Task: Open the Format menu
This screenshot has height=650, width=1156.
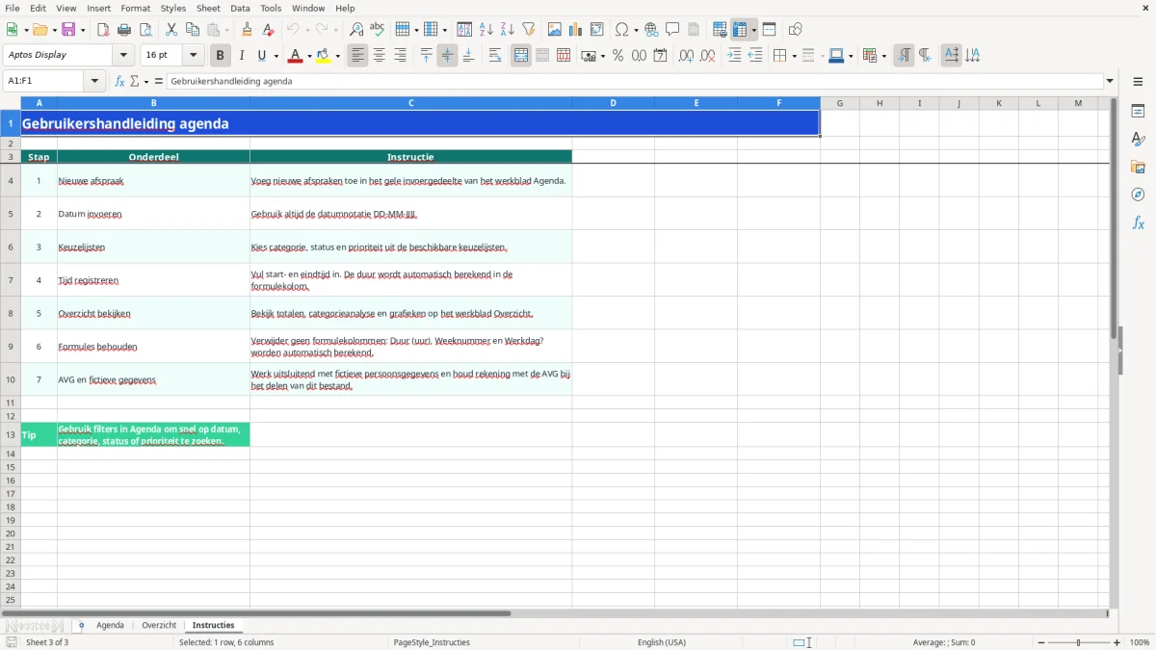Action: [x=135, y=8]
